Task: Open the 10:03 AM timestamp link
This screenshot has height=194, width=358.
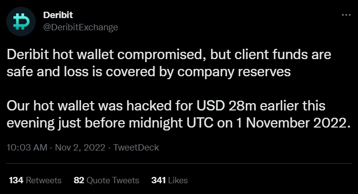Action: click(27, 148)
